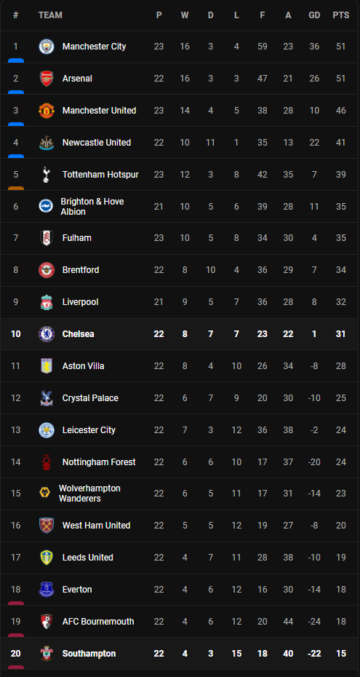Select the Brentford team name
Viewport: 360px width, 677px height.
[x=81, y=270]
